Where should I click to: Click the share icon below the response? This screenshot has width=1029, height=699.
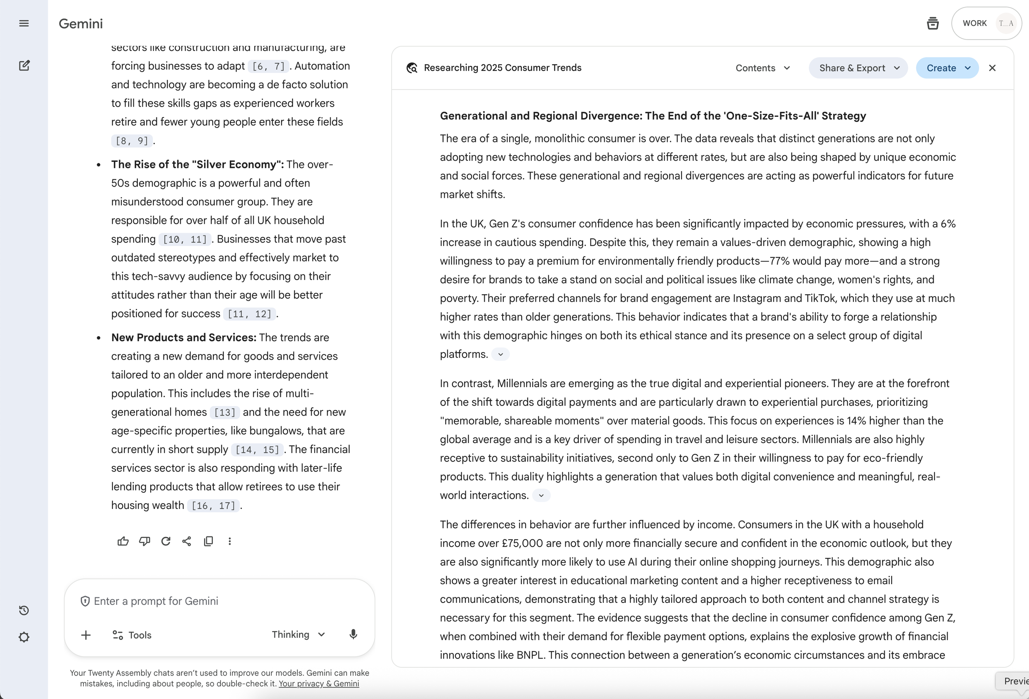187,541
